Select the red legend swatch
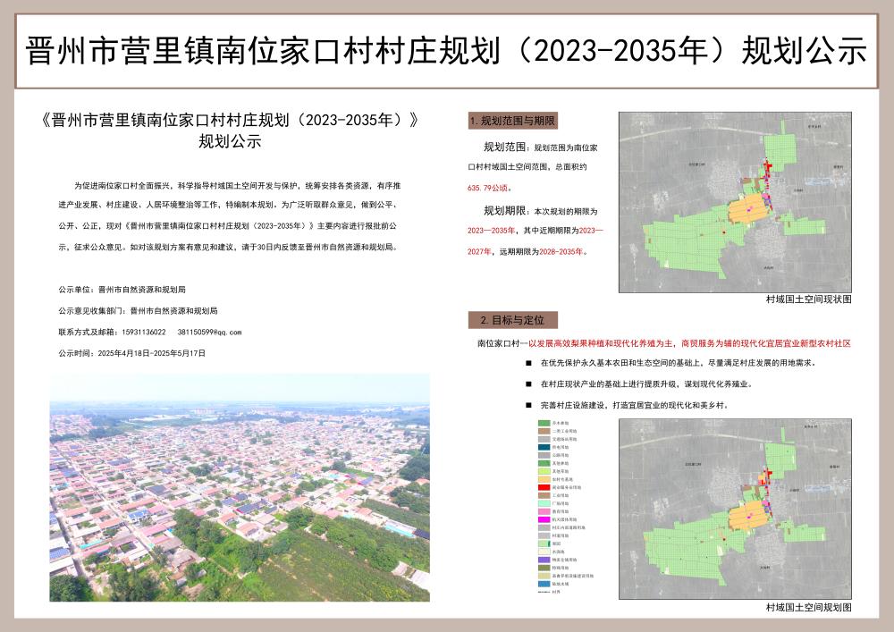This screenshot has width=894, height=632. pyautogui.click(x=544, y=487)
